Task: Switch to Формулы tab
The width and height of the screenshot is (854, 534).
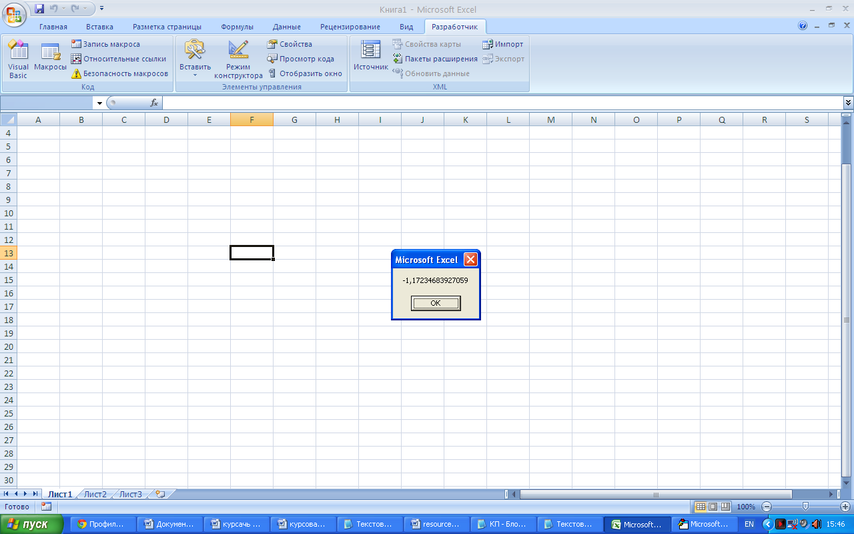Action: tap(237, 27)
